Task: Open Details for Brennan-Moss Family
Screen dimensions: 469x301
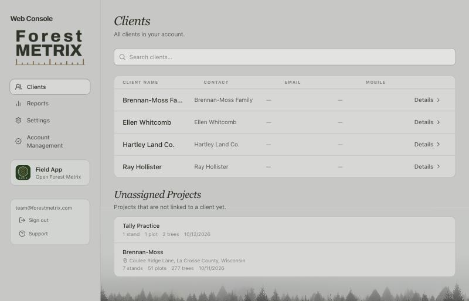Action: tap(427, 100)
